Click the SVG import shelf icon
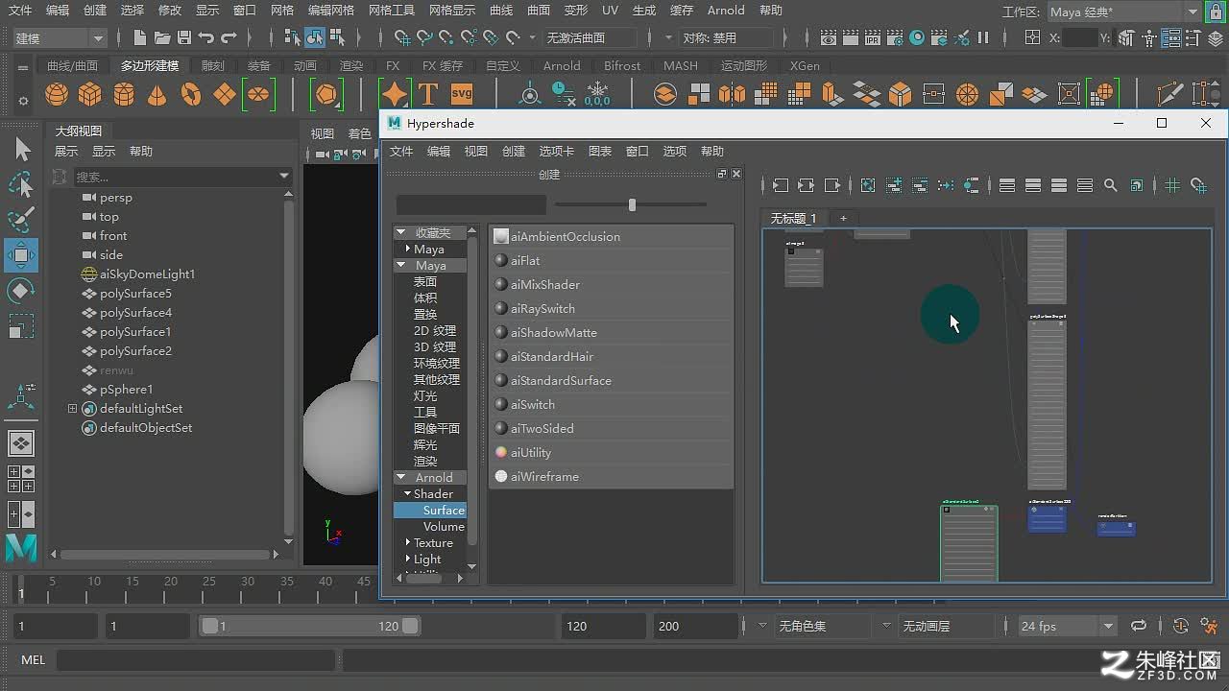The image size is (1229, 691). tap(462, 94)
